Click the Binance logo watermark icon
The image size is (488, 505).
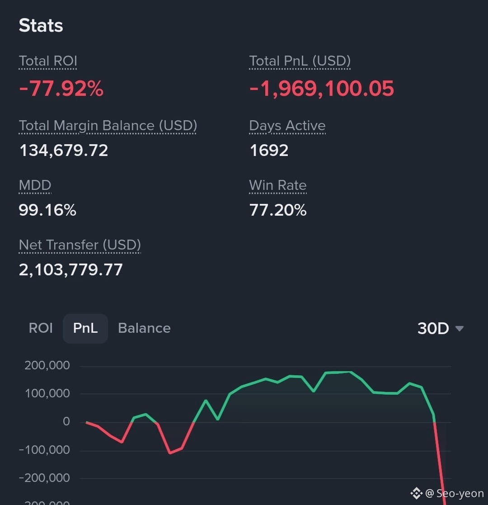click(416, 493)
